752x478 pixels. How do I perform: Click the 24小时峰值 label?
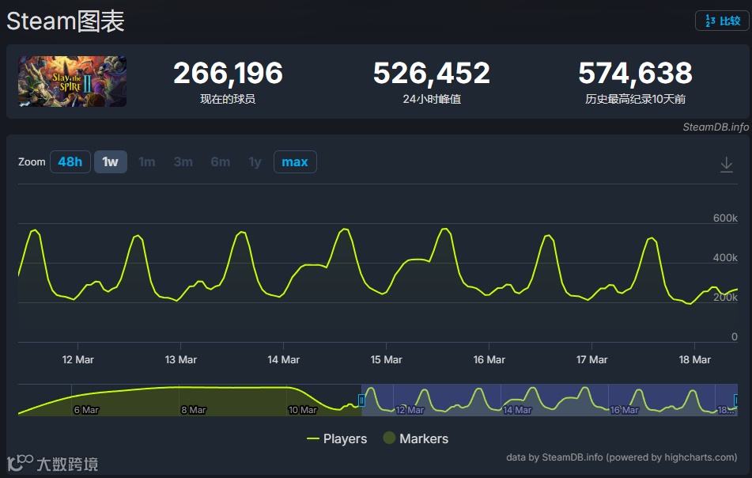(432, 99)
